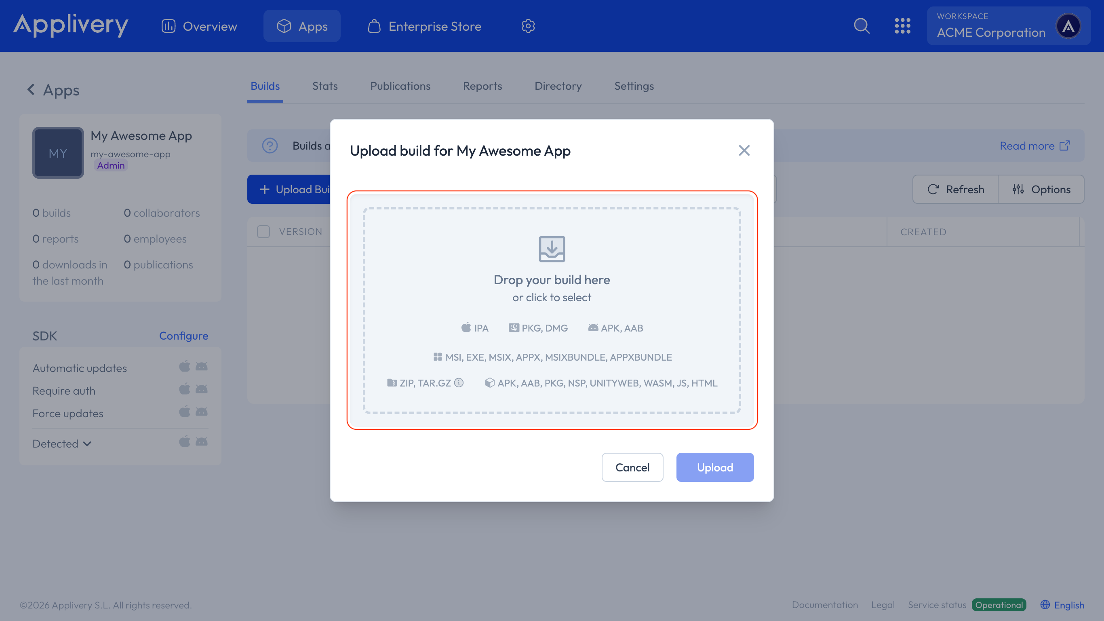Image resolution: width=1104 pixels, height=621 pixels.
Task: Cancel the build upload dialog
Action: [x=632, y=467]
